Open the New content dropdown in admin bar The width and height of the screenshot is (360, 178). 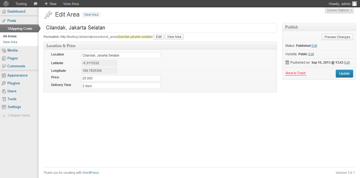point(51,4)
